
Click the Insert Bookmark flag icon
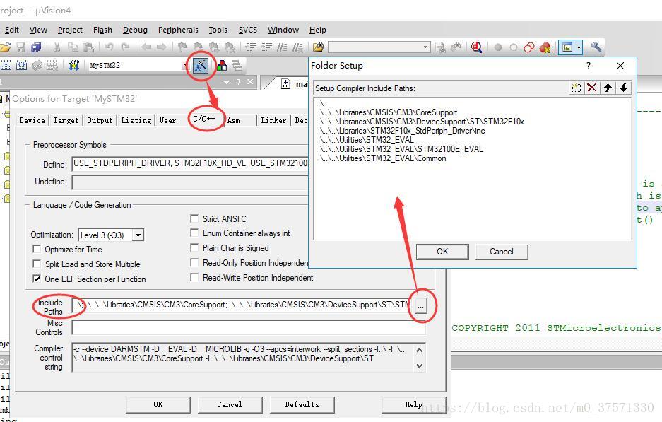(182, 47)
